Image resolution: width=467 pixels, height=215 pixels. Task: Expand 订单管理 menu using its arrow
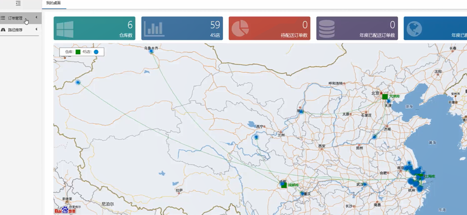coord(36,18)
